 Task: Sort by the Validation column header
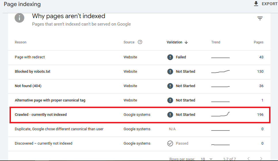174,42
